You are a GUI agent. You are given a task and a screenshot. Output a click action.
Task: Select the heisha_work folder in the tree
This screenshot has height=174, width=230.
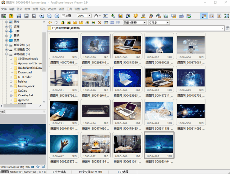click(x=26, y=86)
